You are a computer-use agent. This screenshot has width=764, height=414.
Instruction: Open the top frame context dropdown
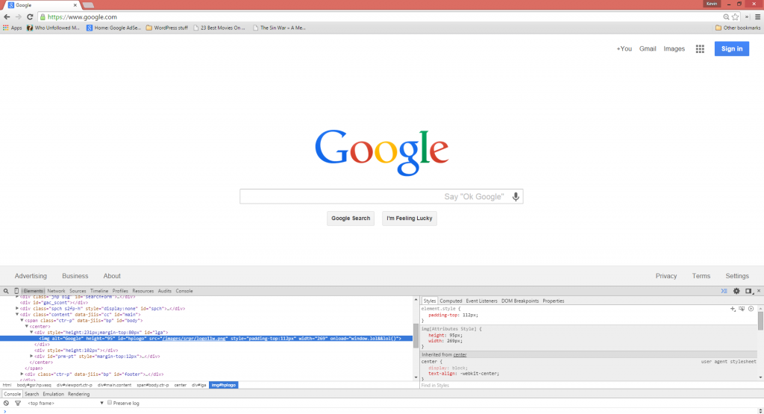[x=66, y=404]
